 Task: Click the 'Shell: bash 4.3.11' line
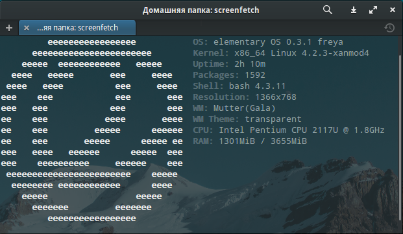coord(239,86)
